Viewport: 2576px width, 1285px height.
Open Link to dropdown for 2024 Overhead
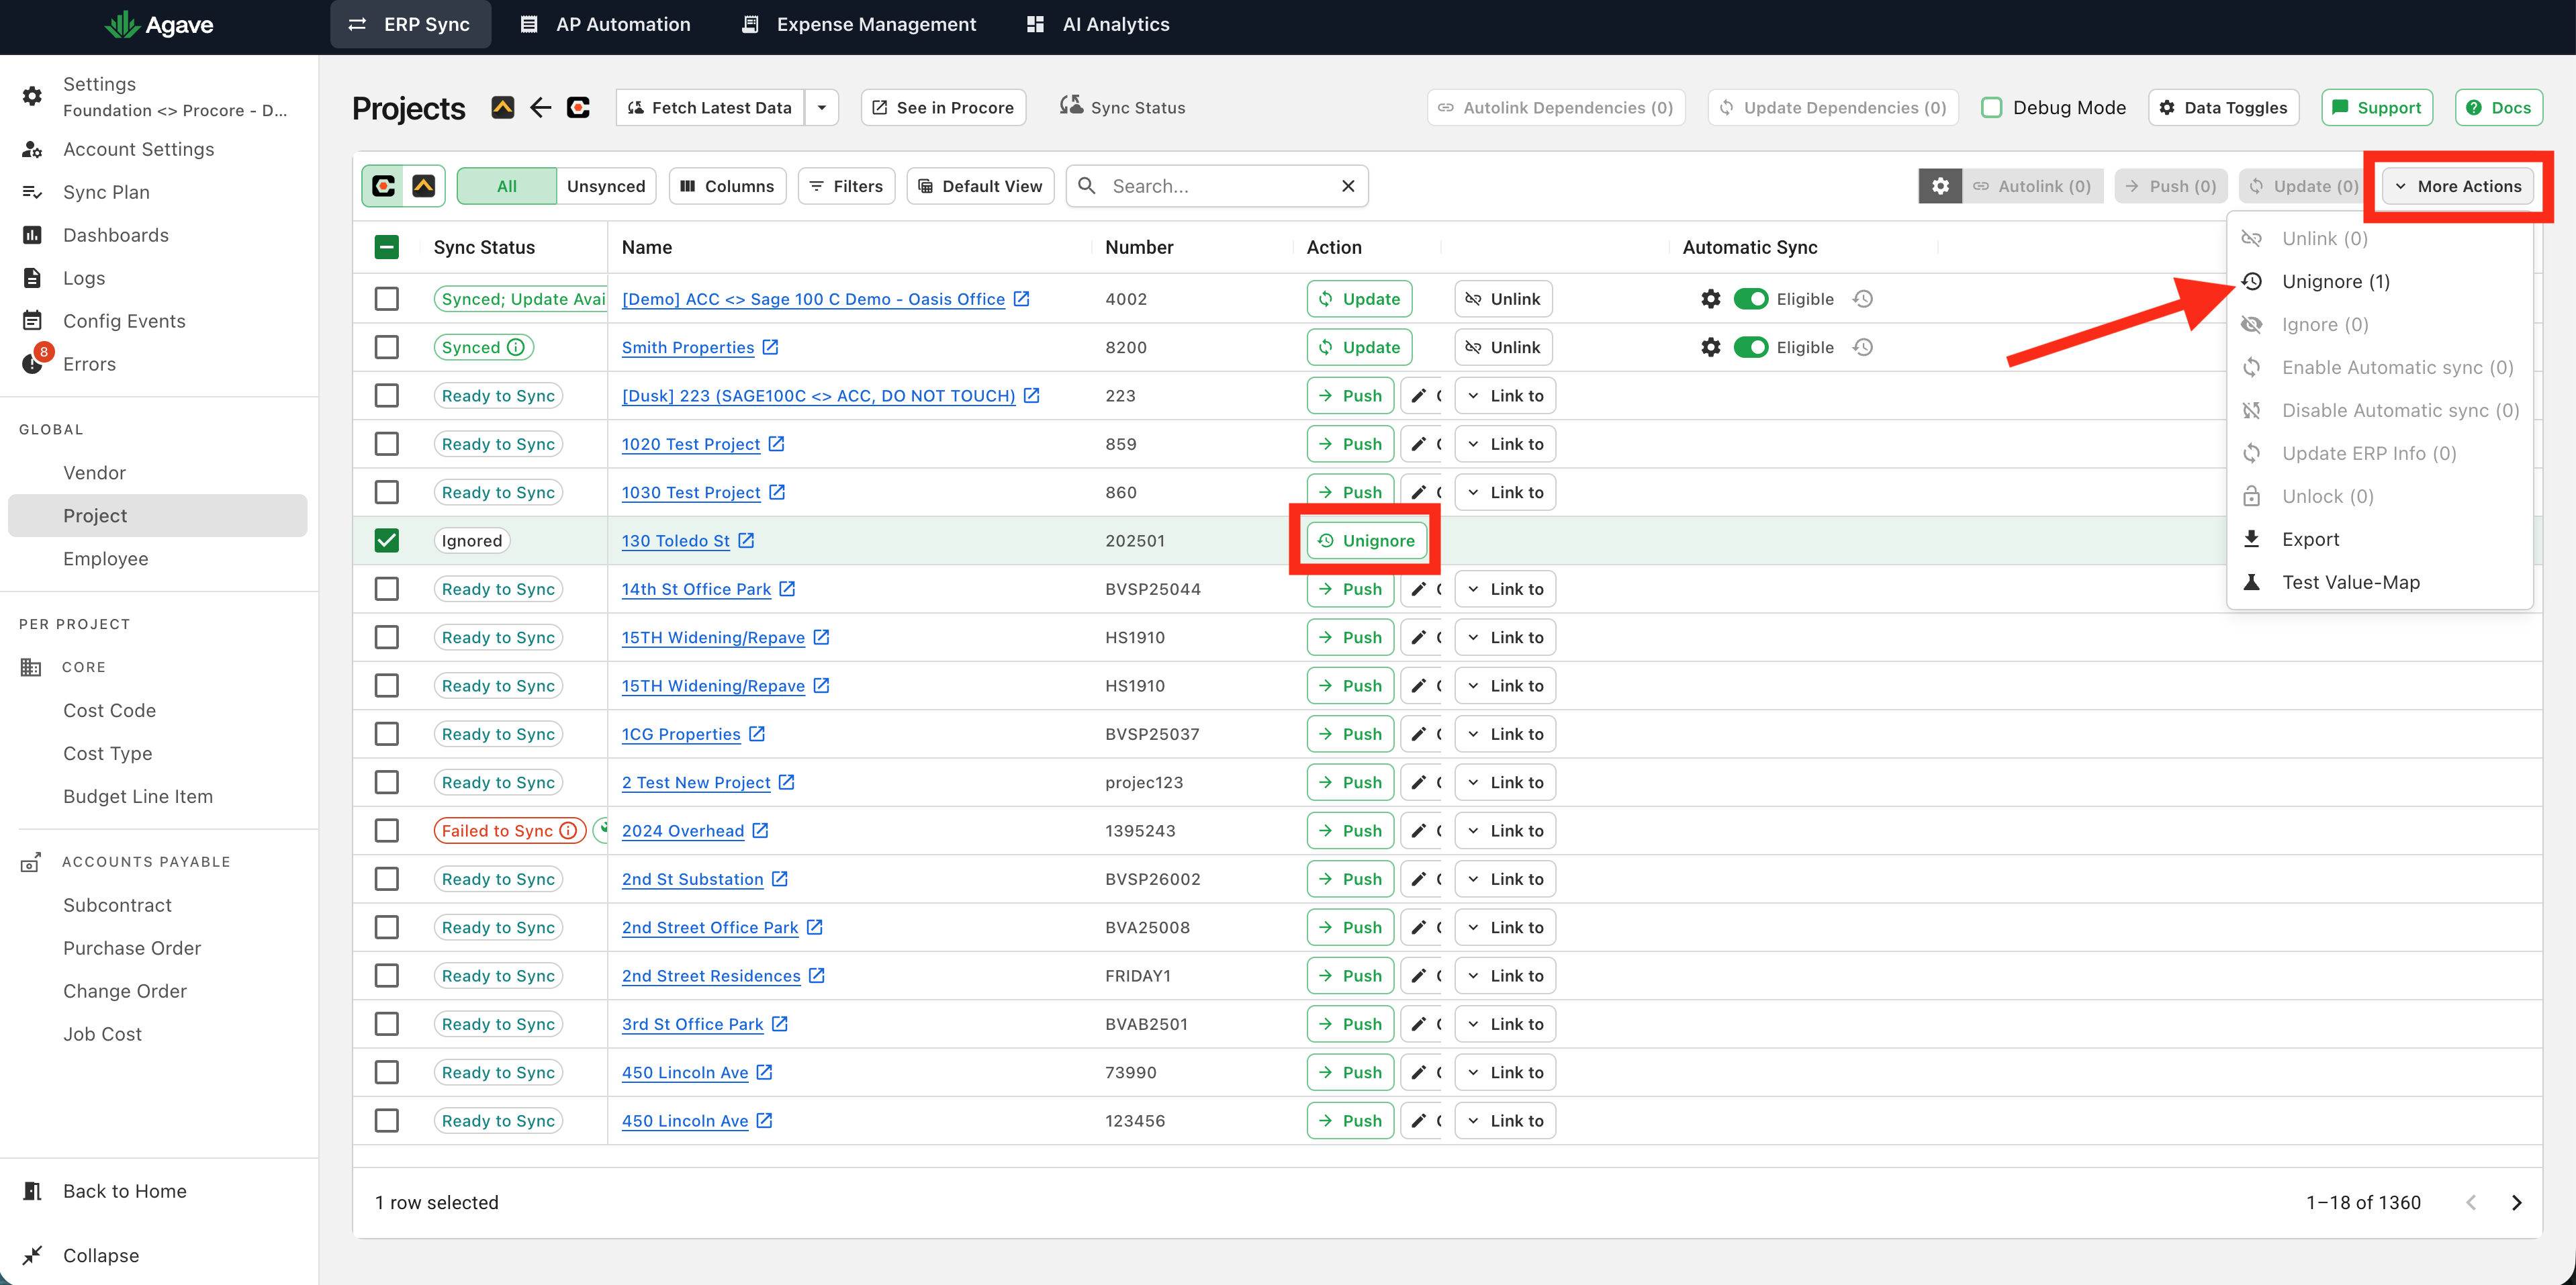click(x=1505, y=830)
